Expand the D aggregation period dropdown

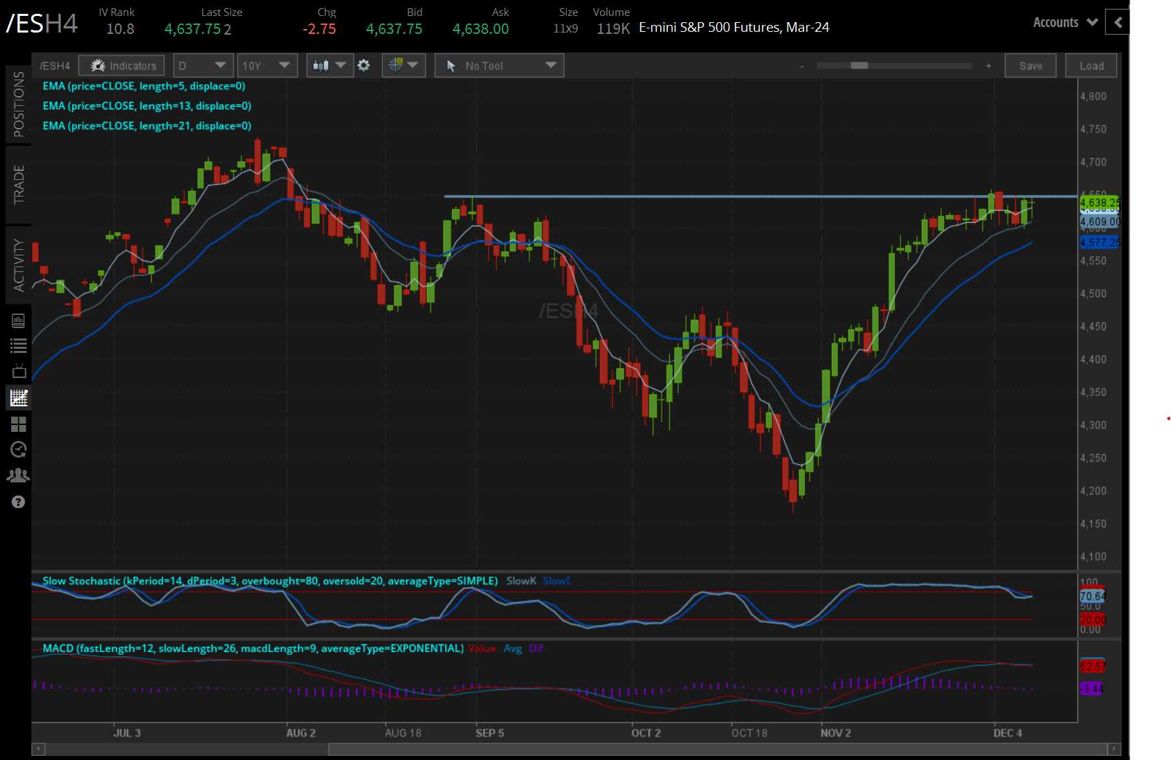click(x=203, y=66)
